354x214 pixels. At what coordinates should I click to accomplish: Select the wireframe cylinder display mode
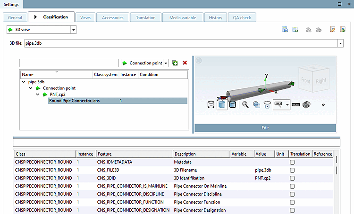pos(211,104)
